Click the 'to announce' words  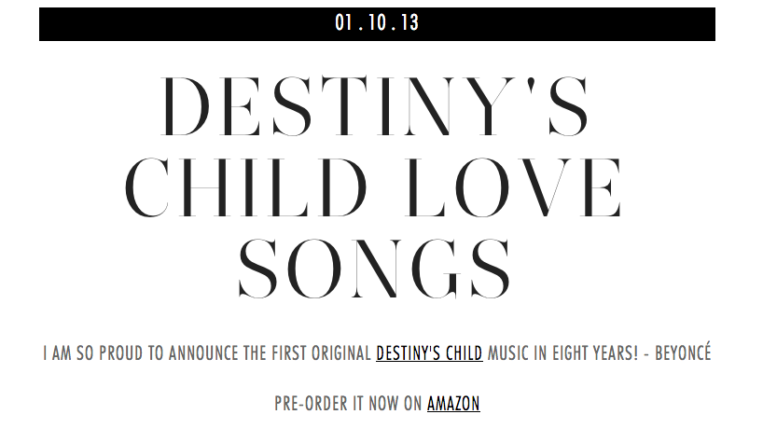(201, 354)
